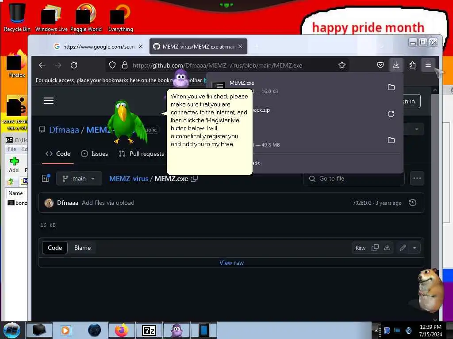Download the raw MEMZ.exe file
Viewport: 453px width, 339px height.
387,248
